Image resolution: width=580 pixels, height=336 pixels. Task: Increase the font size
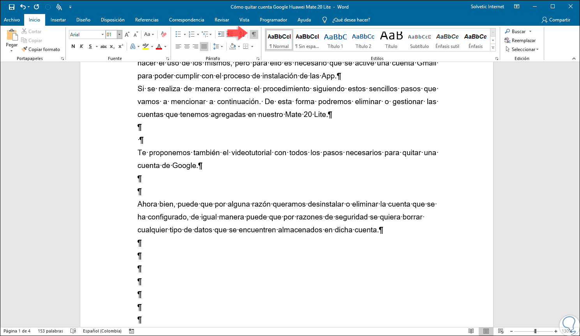coord(127,35)
